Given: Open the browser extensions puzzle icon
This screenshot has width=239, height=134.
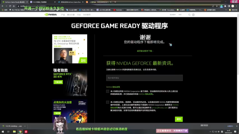Looking at the screenshot, I should 225,6.
